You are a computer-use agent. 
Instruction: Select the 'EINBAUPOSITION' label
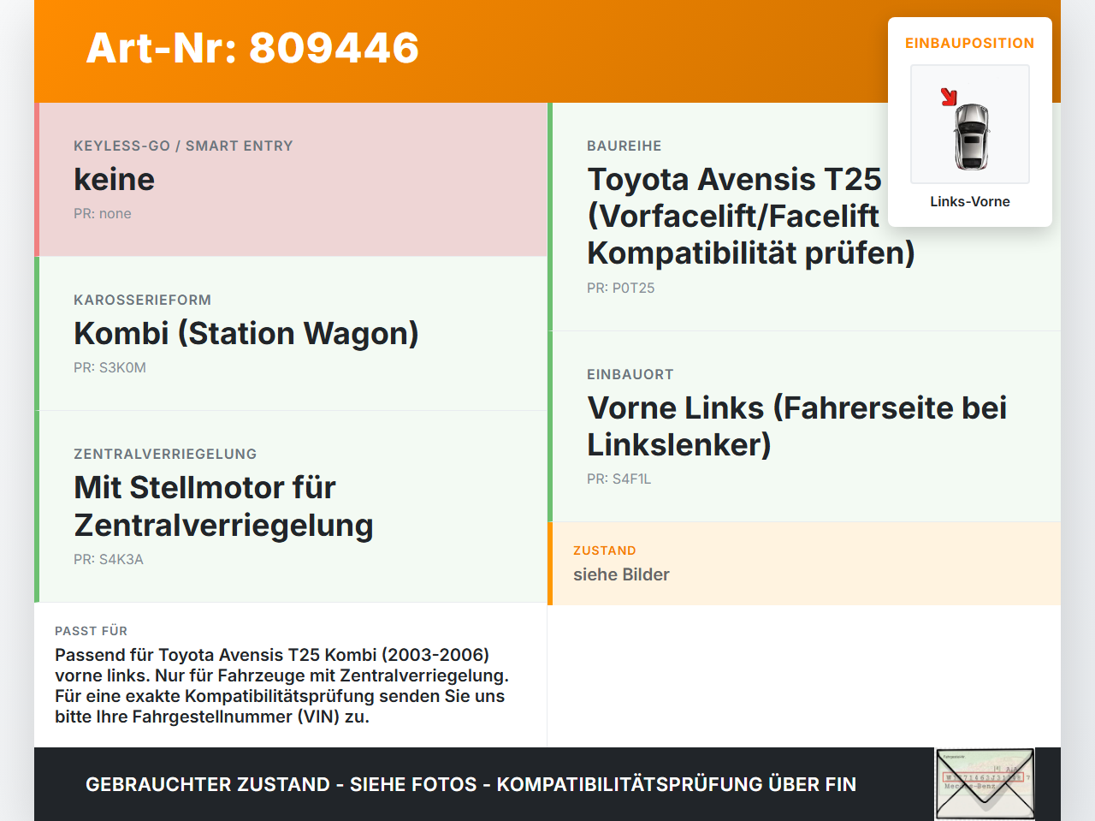pos(970,43)
